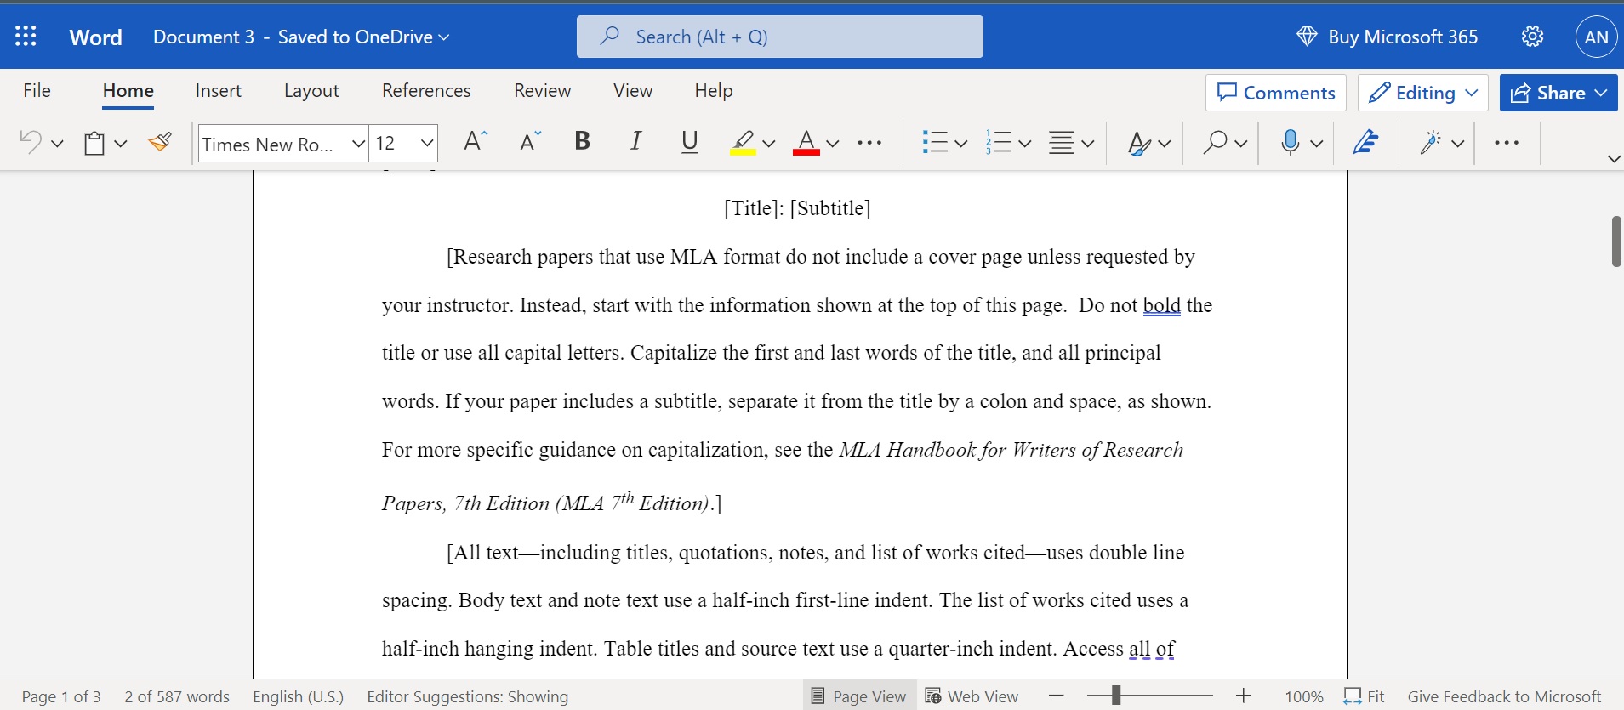
Task: Expand the font name dropdown
Action: (x=358, y=144)
